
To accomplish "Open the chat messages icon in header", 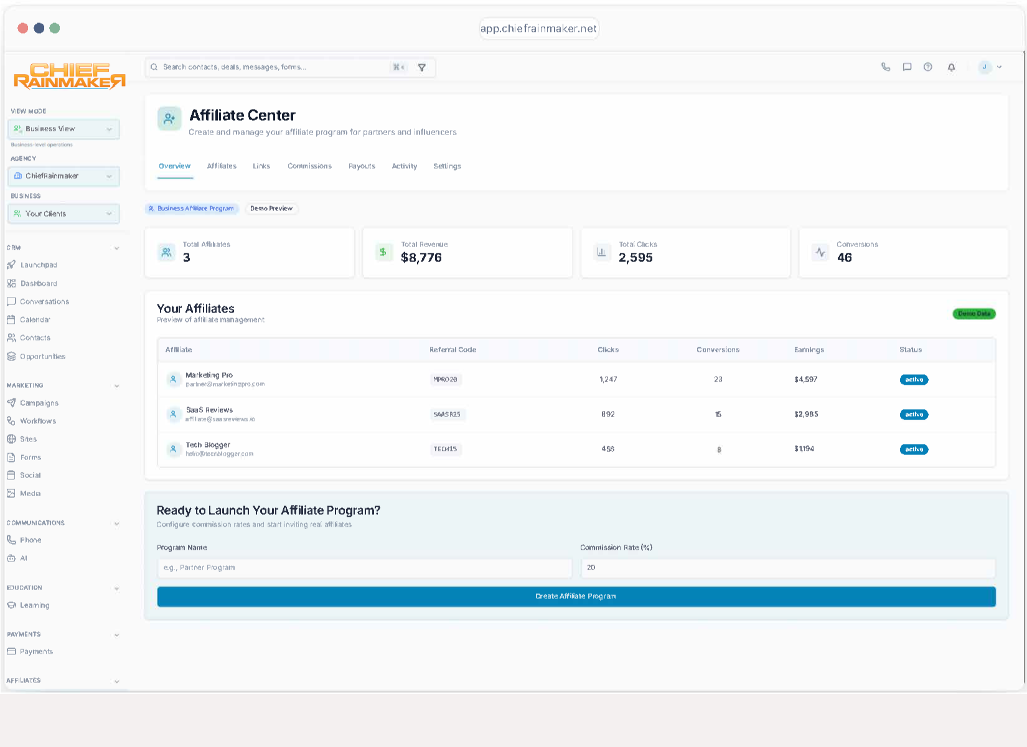I will [907, 67].
